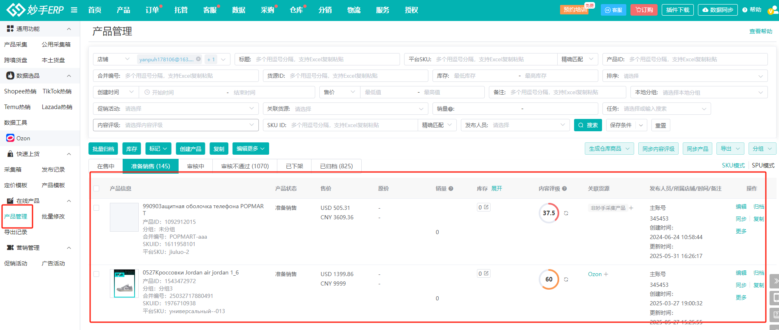Refresh content rating for the Jordan sneakers product
Viewport: 779px width, 330px height.
pos(566,279)
